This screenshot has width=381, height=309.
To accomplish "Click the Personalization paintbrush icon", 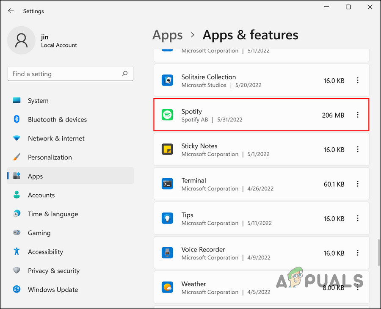I will (x=17, y=157).
